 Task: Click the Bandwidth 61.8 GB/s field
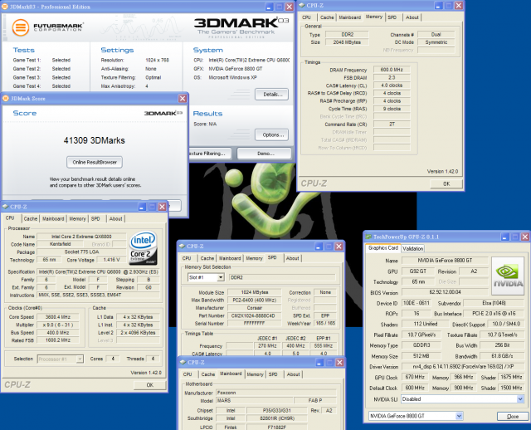(x=502, y=356)
